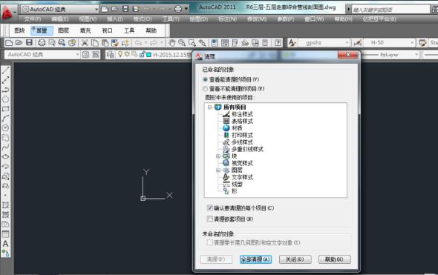Image resolution: width=438 pixels, height=275 pixels.
Task: Select the Table tool in draw toolbar
Action: pos(6,234)
